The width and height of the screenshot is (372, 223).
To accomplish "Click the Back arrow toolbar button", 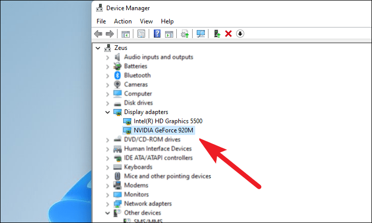I will click(x=98, y=34).
